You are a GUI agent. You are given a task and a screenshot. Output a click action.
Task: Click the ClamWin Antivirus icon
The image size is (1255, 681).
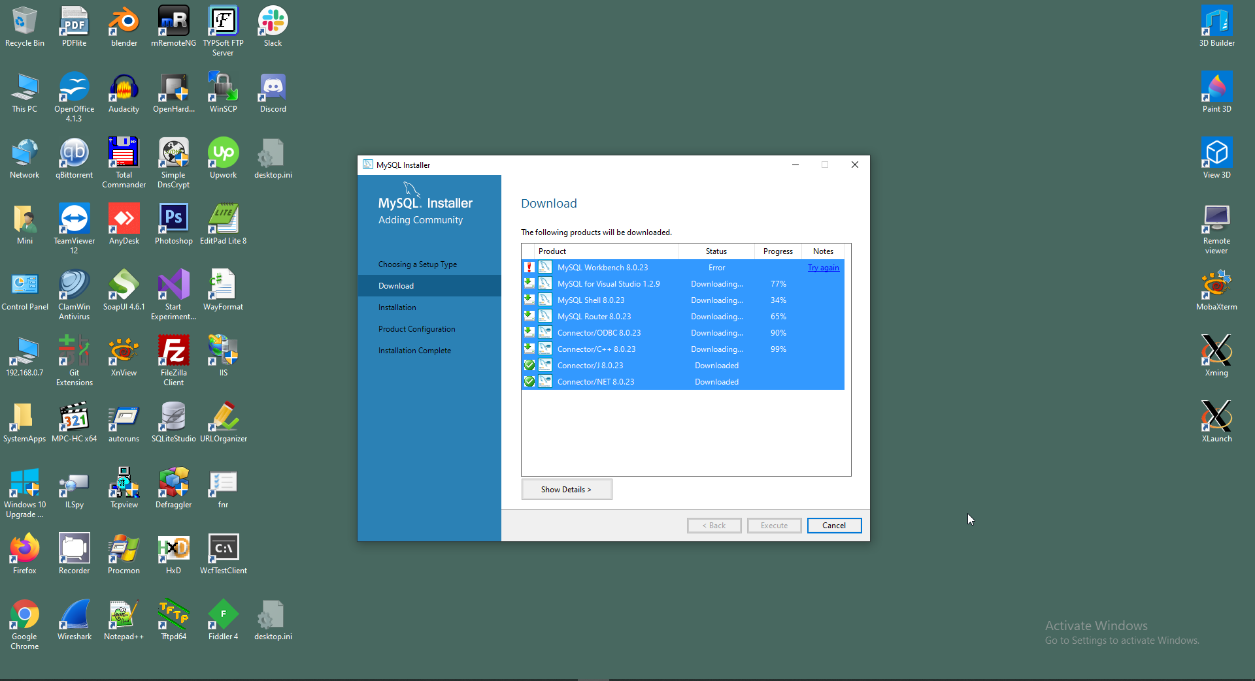(75, 295)
